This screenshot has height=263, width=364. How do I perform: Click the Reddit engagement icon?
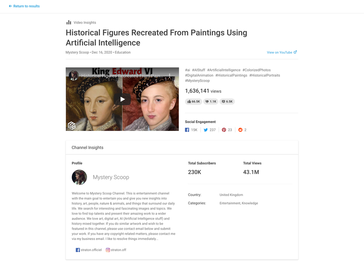[240, 130]
